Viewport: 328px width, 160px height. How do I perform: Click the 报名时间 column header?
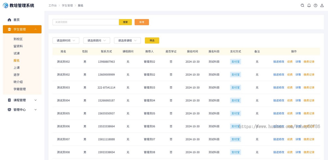tap(192, 51)
